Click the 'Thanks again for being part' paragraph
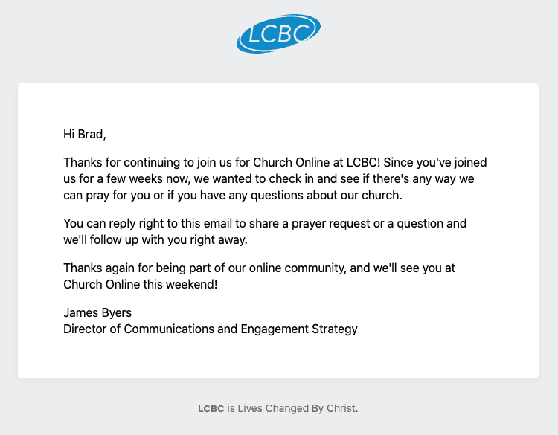This screenshot has height=435, width=558. 259,276
